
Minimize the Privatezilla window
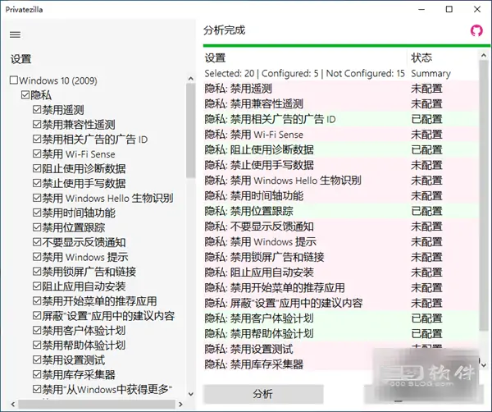click(421, 9)
